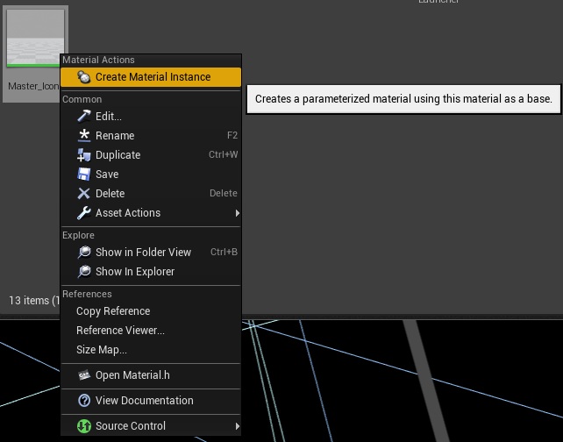Image resolution: width=563 pixels, height=442 pixels.
Task: Click the Show in Folder View label
Action: pos(143,252)
